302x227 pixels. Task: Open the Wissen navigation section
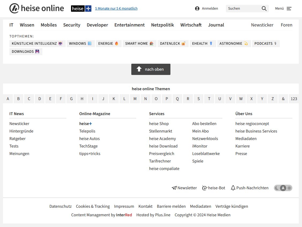coord(27,25)
